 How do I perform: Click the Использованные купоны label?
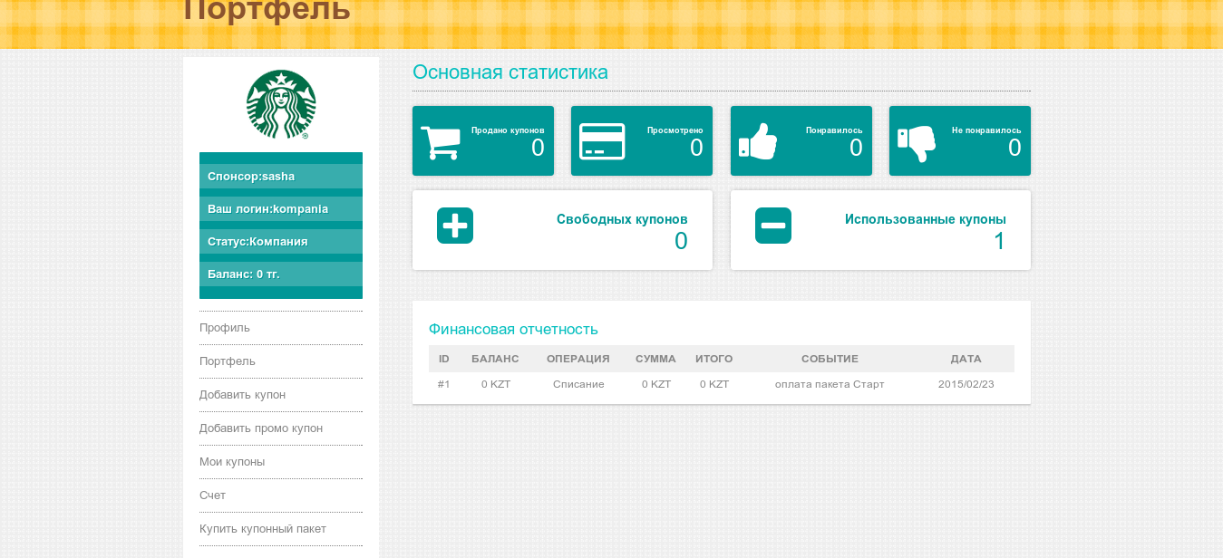[x=926, y=219]
